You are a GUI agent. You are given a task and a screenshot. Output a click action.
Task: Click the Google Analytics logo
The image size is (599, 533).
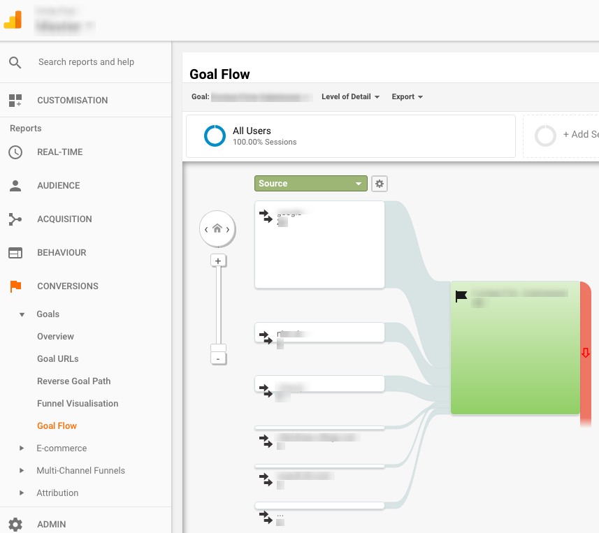tap(13, 20)
